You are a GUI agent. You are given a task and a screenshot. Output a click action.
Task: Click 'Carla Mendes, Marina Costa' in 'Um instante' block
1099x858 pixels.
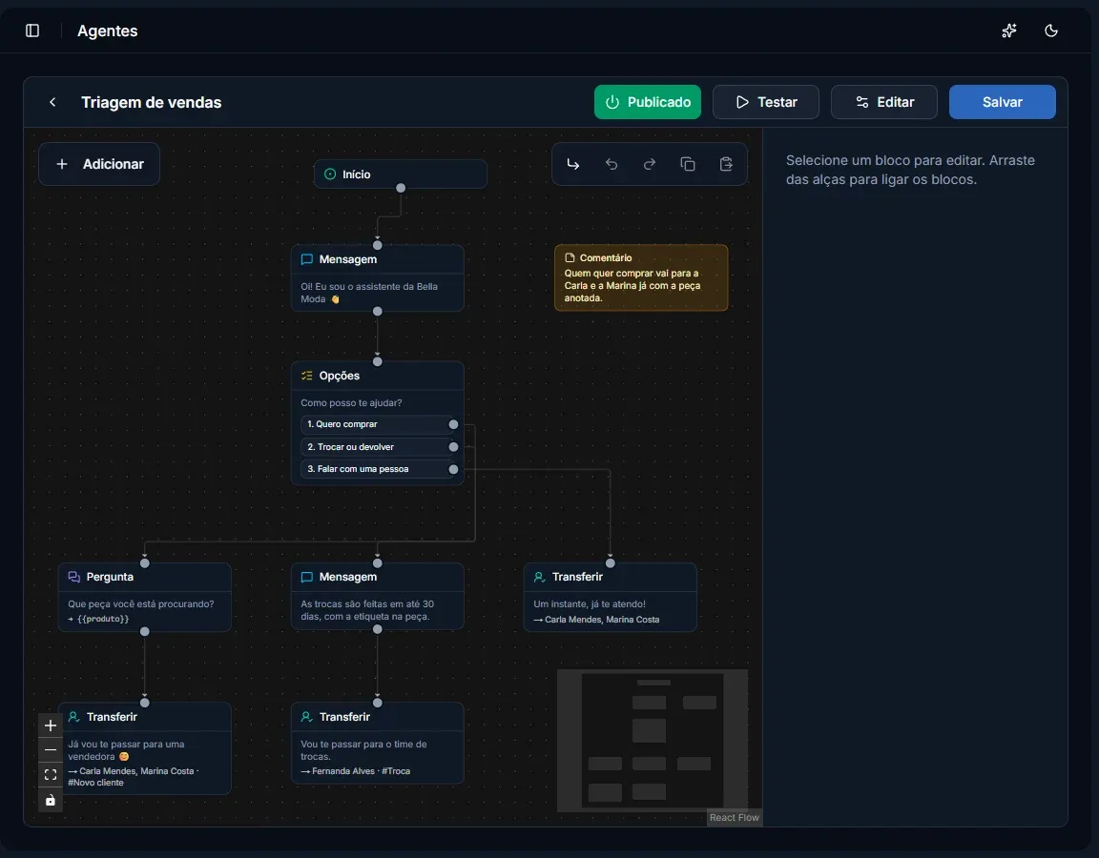pos(602,620)
